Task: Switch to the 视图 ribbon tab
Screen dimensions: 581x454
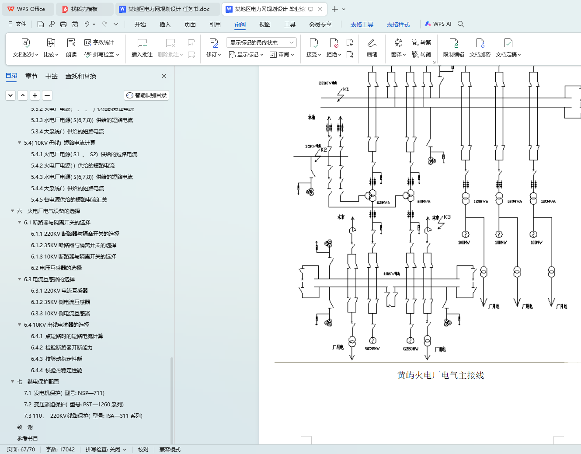Action: pos(265,24)
